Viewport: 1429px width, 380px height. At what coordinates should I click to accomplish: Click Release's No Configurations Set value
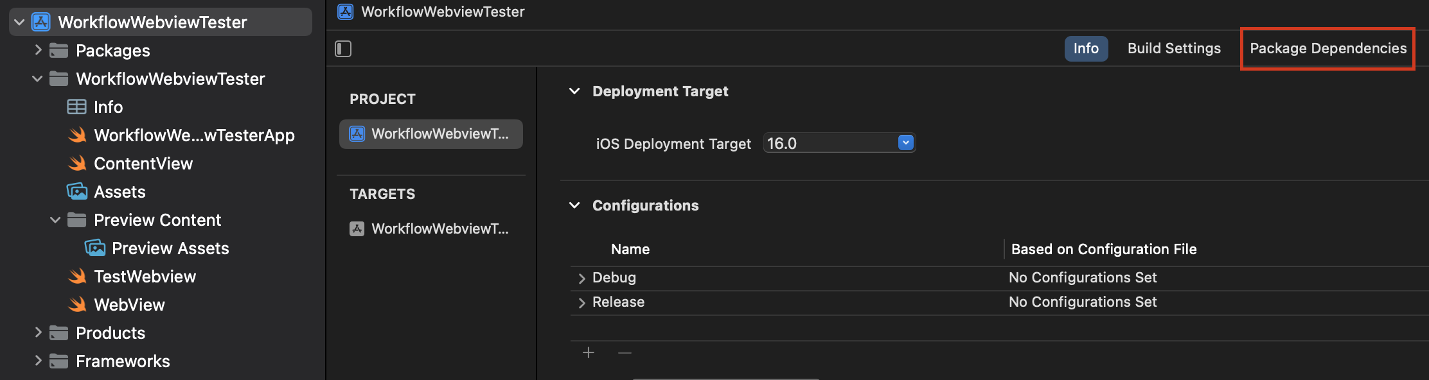pyautogui.click(x=1083, y=302)
